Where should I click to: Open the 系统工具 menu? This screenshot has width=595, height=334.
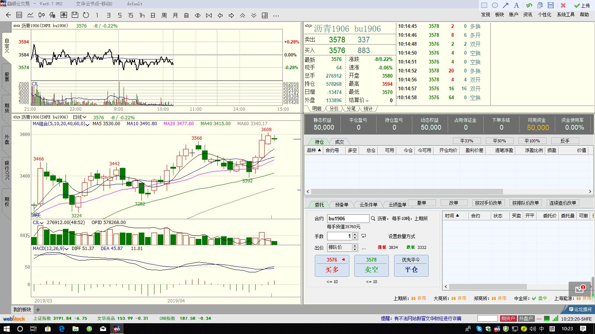click(x=565, y=14)
